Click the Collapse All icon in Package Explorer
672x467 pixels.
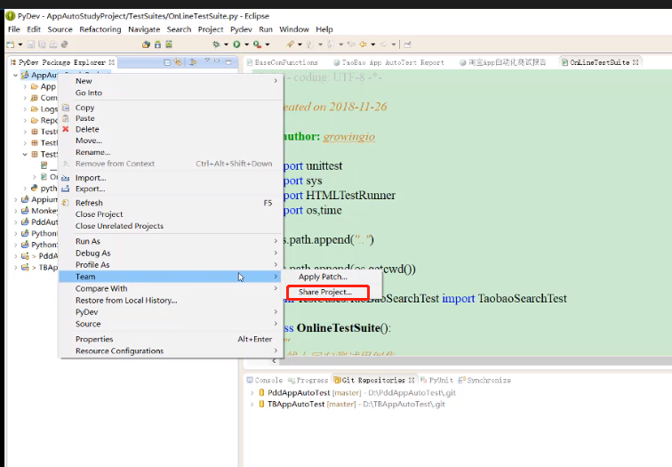click(168, 62)
